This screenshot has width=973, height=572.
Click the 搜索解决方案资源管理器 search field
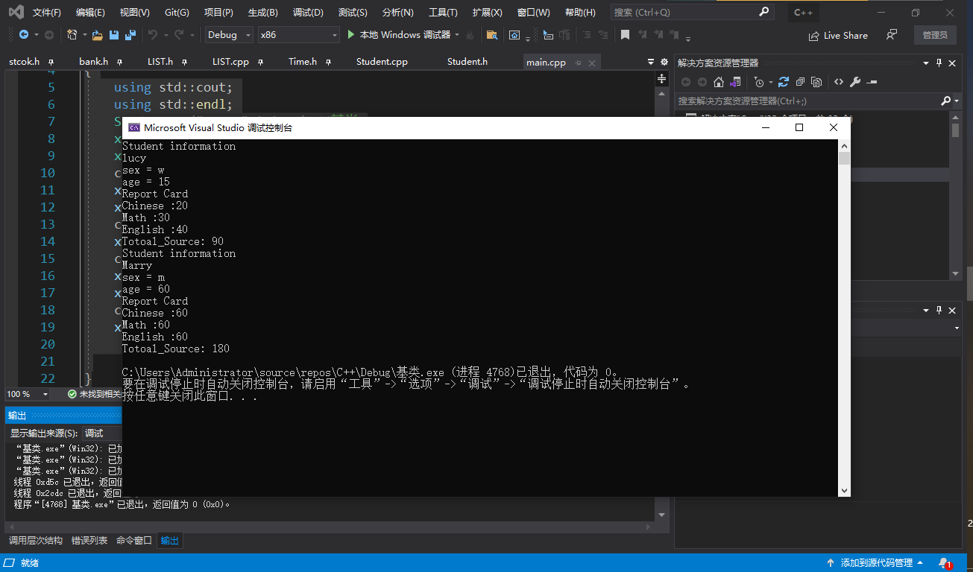click(x=807, y=101)
